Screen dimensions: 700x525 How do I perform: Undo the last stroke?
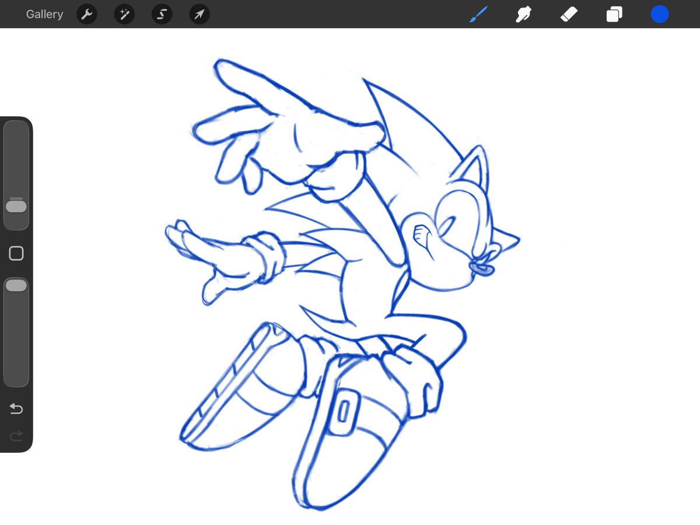(16, 409)
